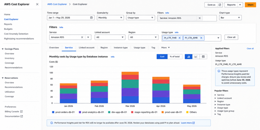Click AWS Cost Explorer breadcrumb link
This screenshot has height=130, width=260.
[x=57, y=4]
